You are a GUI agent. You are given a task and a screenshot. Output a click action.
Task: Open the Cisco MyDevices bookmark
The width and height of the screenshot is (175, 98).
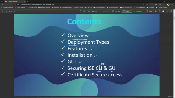click(x=32, y=8)
